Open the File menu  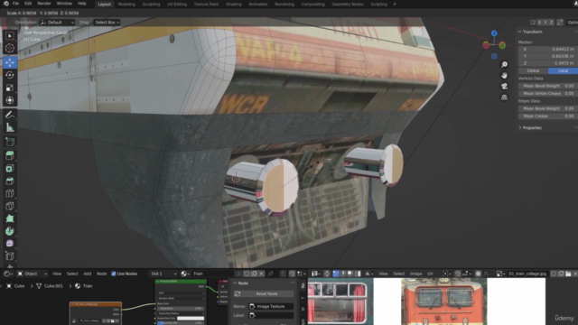click(x=15, y=4)
